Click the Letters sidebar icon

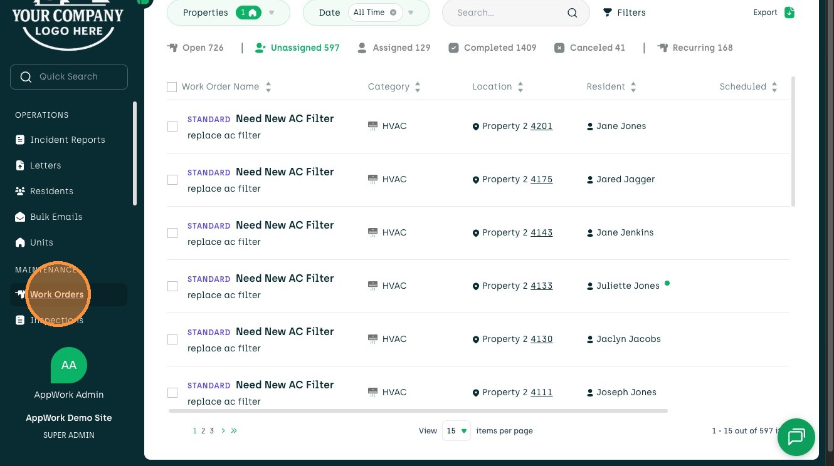[x=20, y=165]
